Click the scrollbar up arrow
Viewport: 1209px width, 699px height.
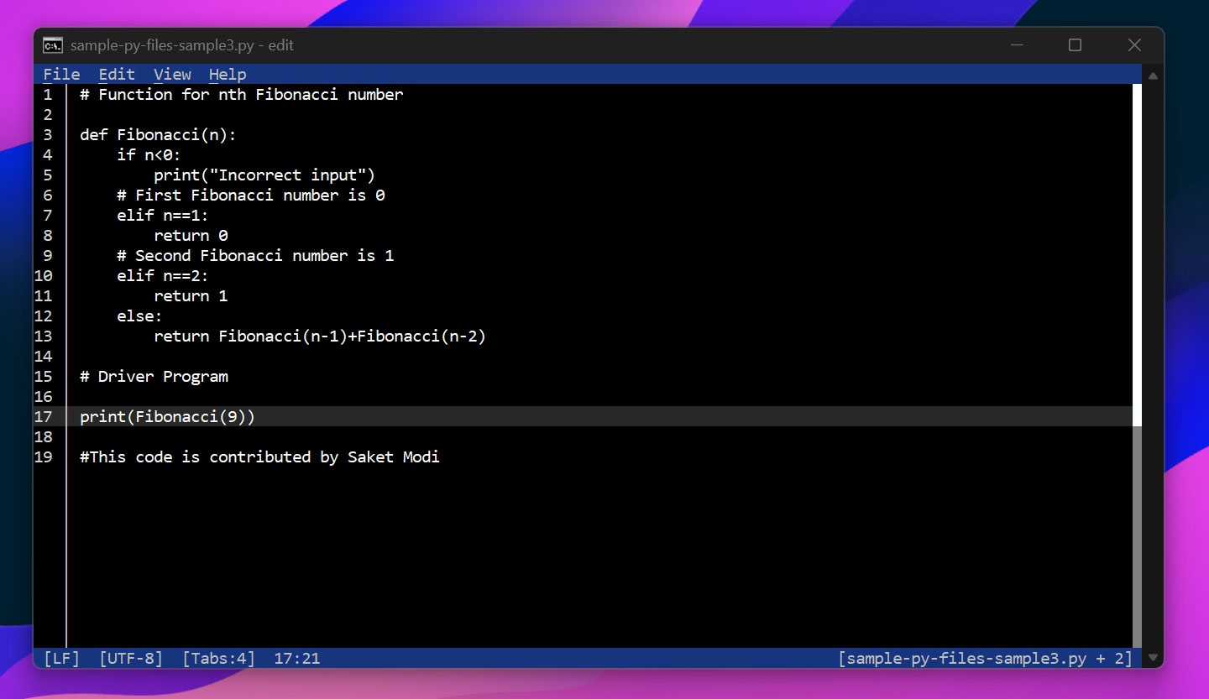click(1153, 76)
